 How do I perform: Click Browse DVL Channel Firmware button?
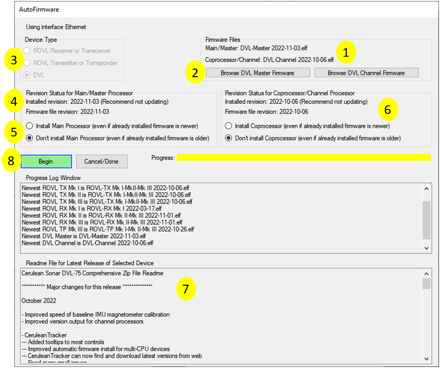point(366,73)
